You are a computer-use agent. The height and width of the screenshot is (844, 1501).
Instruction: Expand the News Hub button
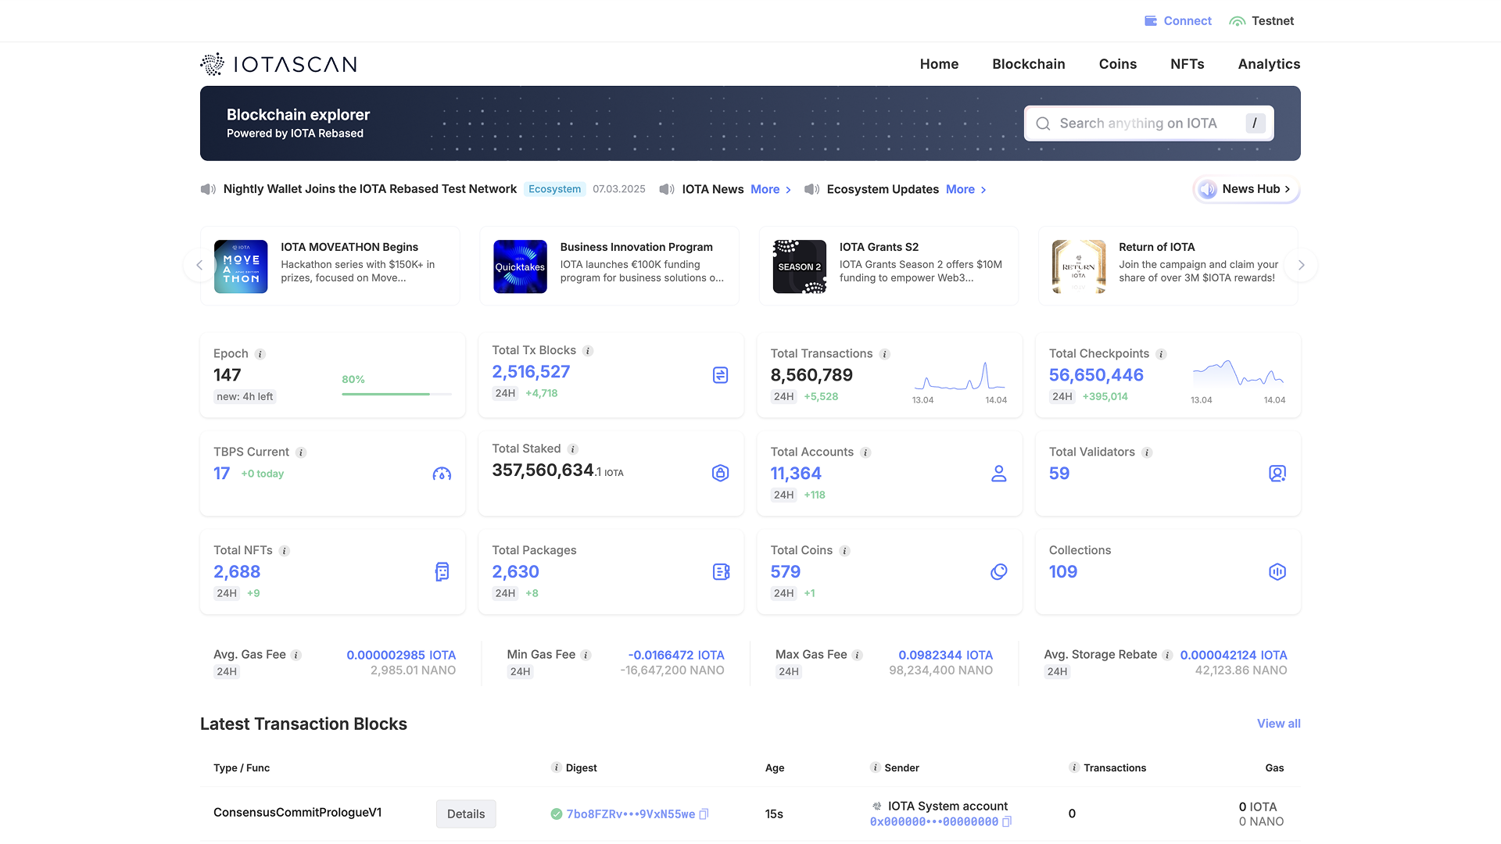pos(1246,189)
